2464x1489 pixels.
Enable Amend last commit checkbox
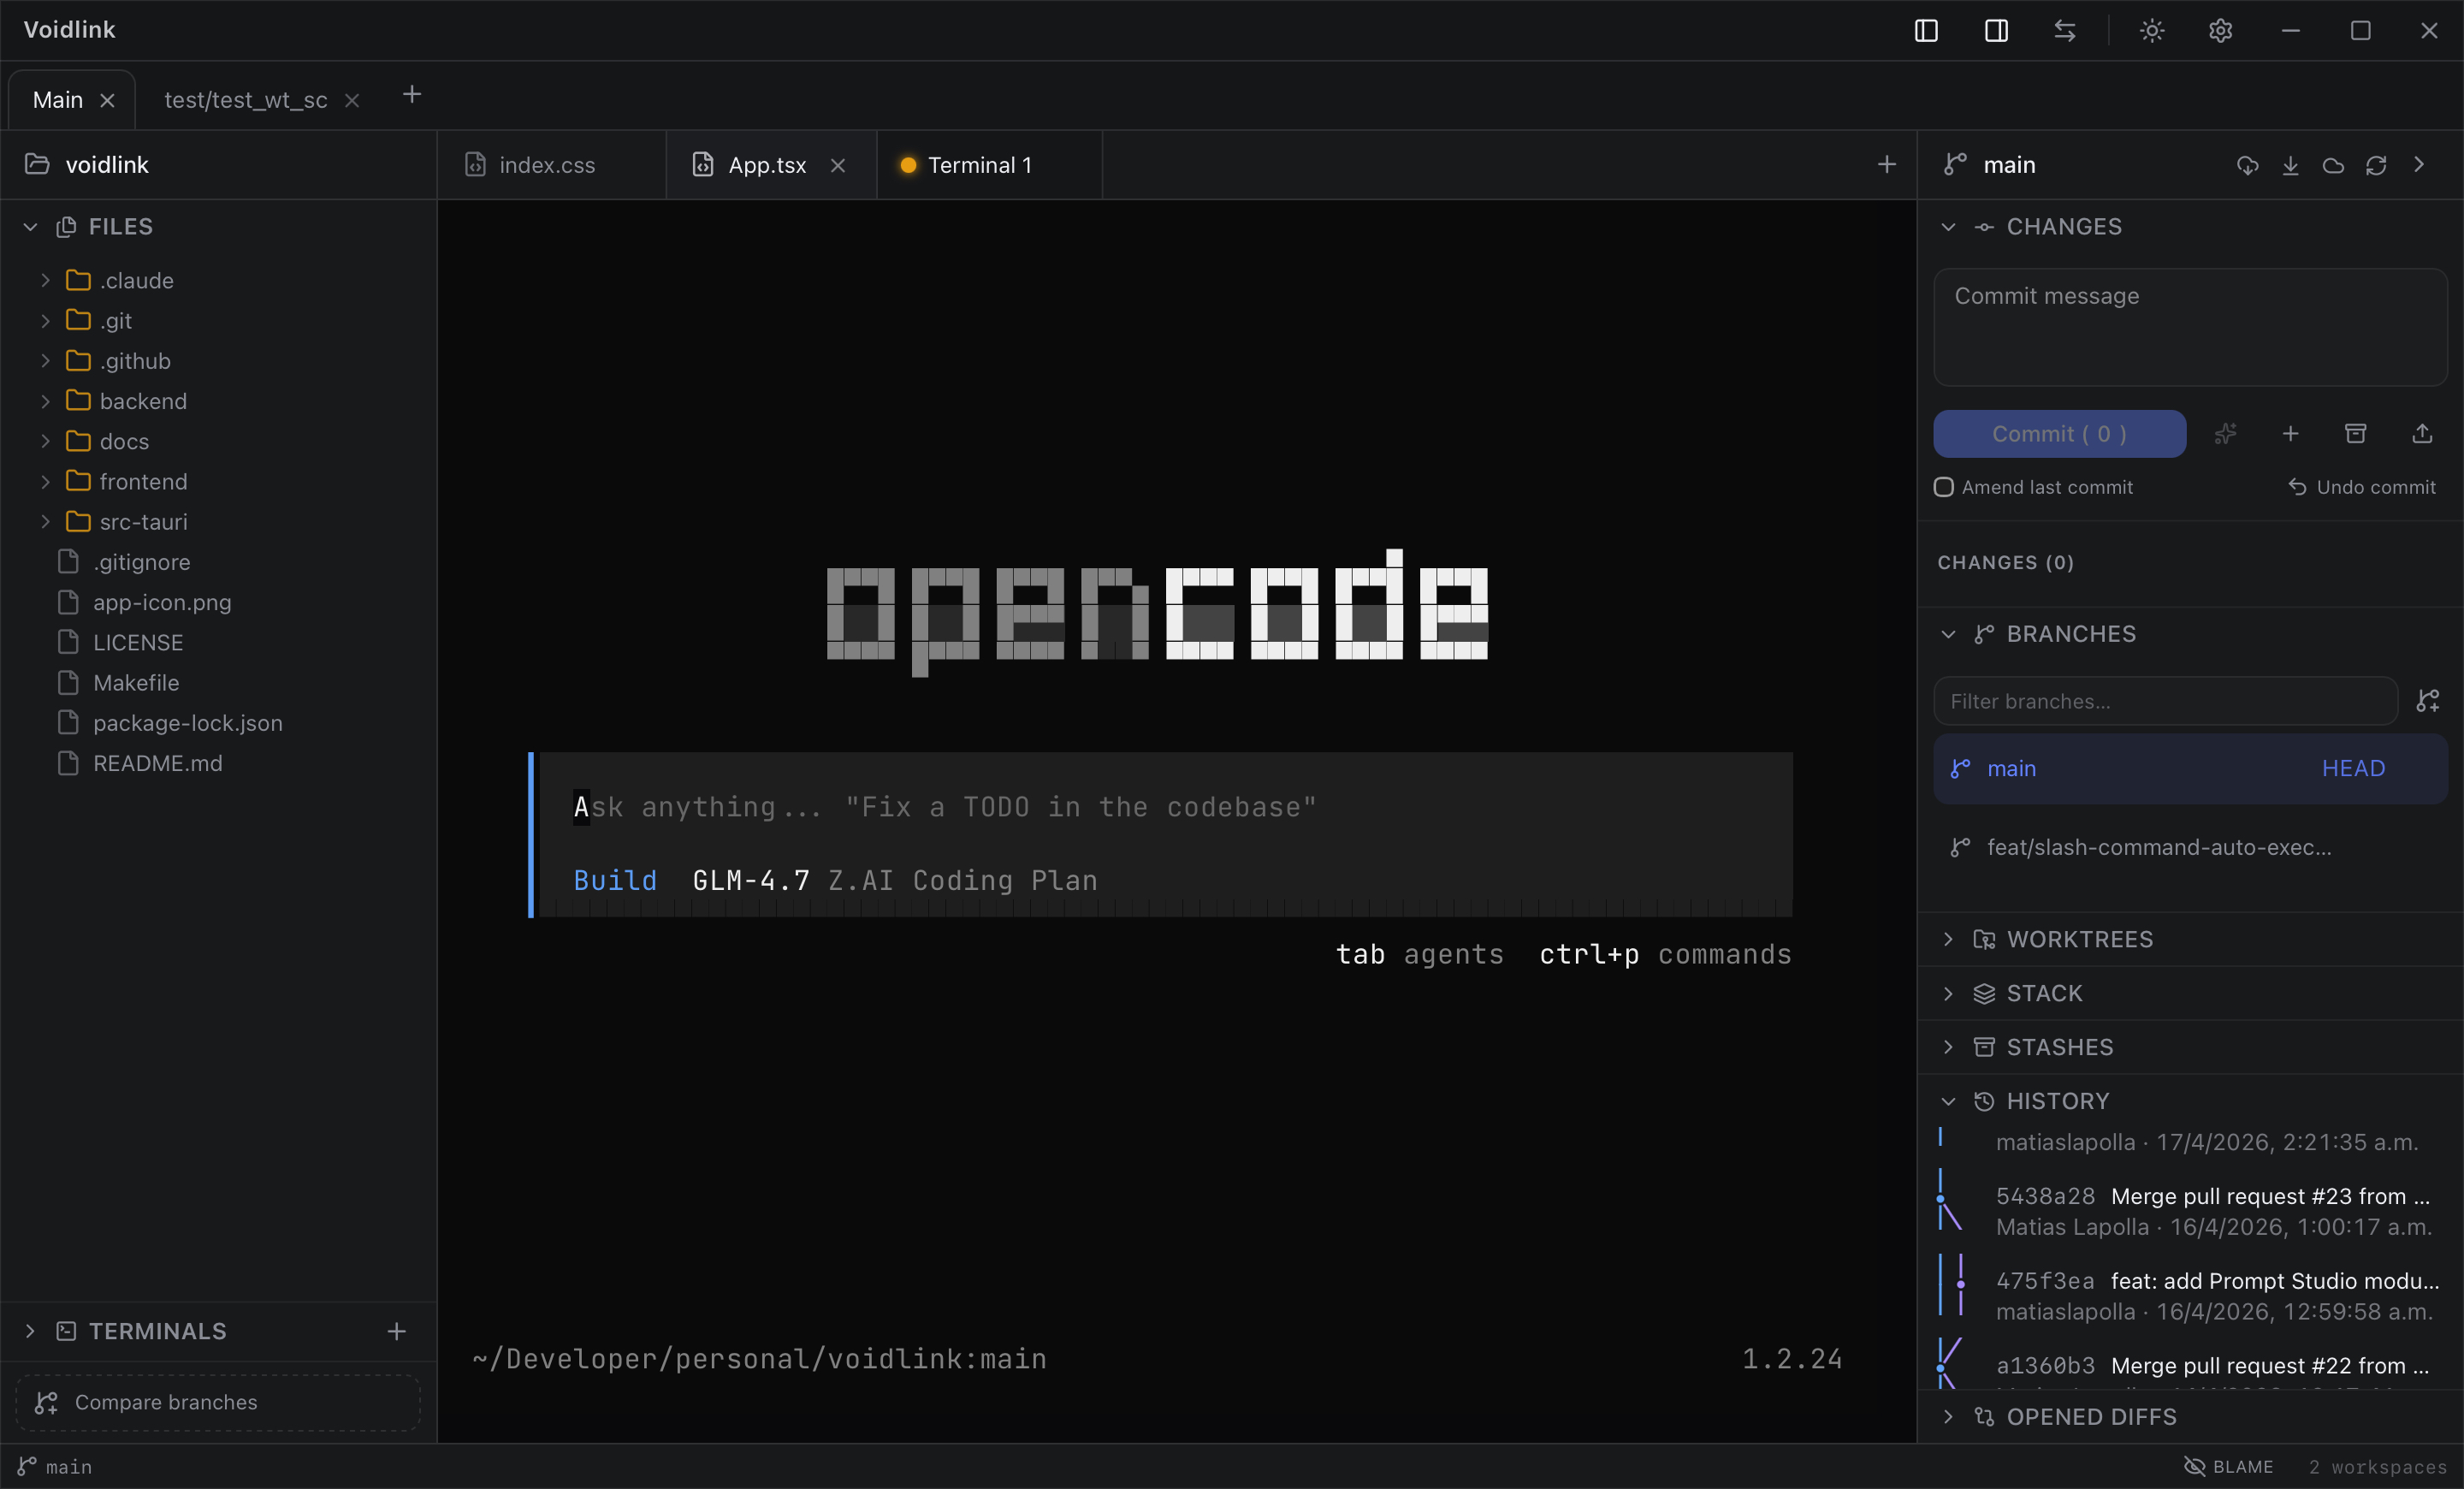(1944, 487)
